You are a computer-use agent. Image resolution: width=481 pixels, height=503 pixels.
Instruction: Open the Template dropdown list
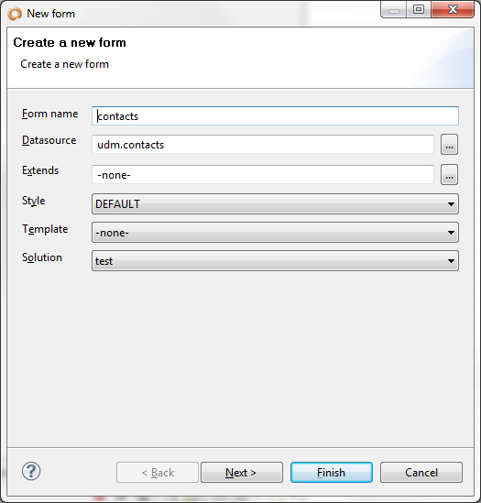(275, 233)
